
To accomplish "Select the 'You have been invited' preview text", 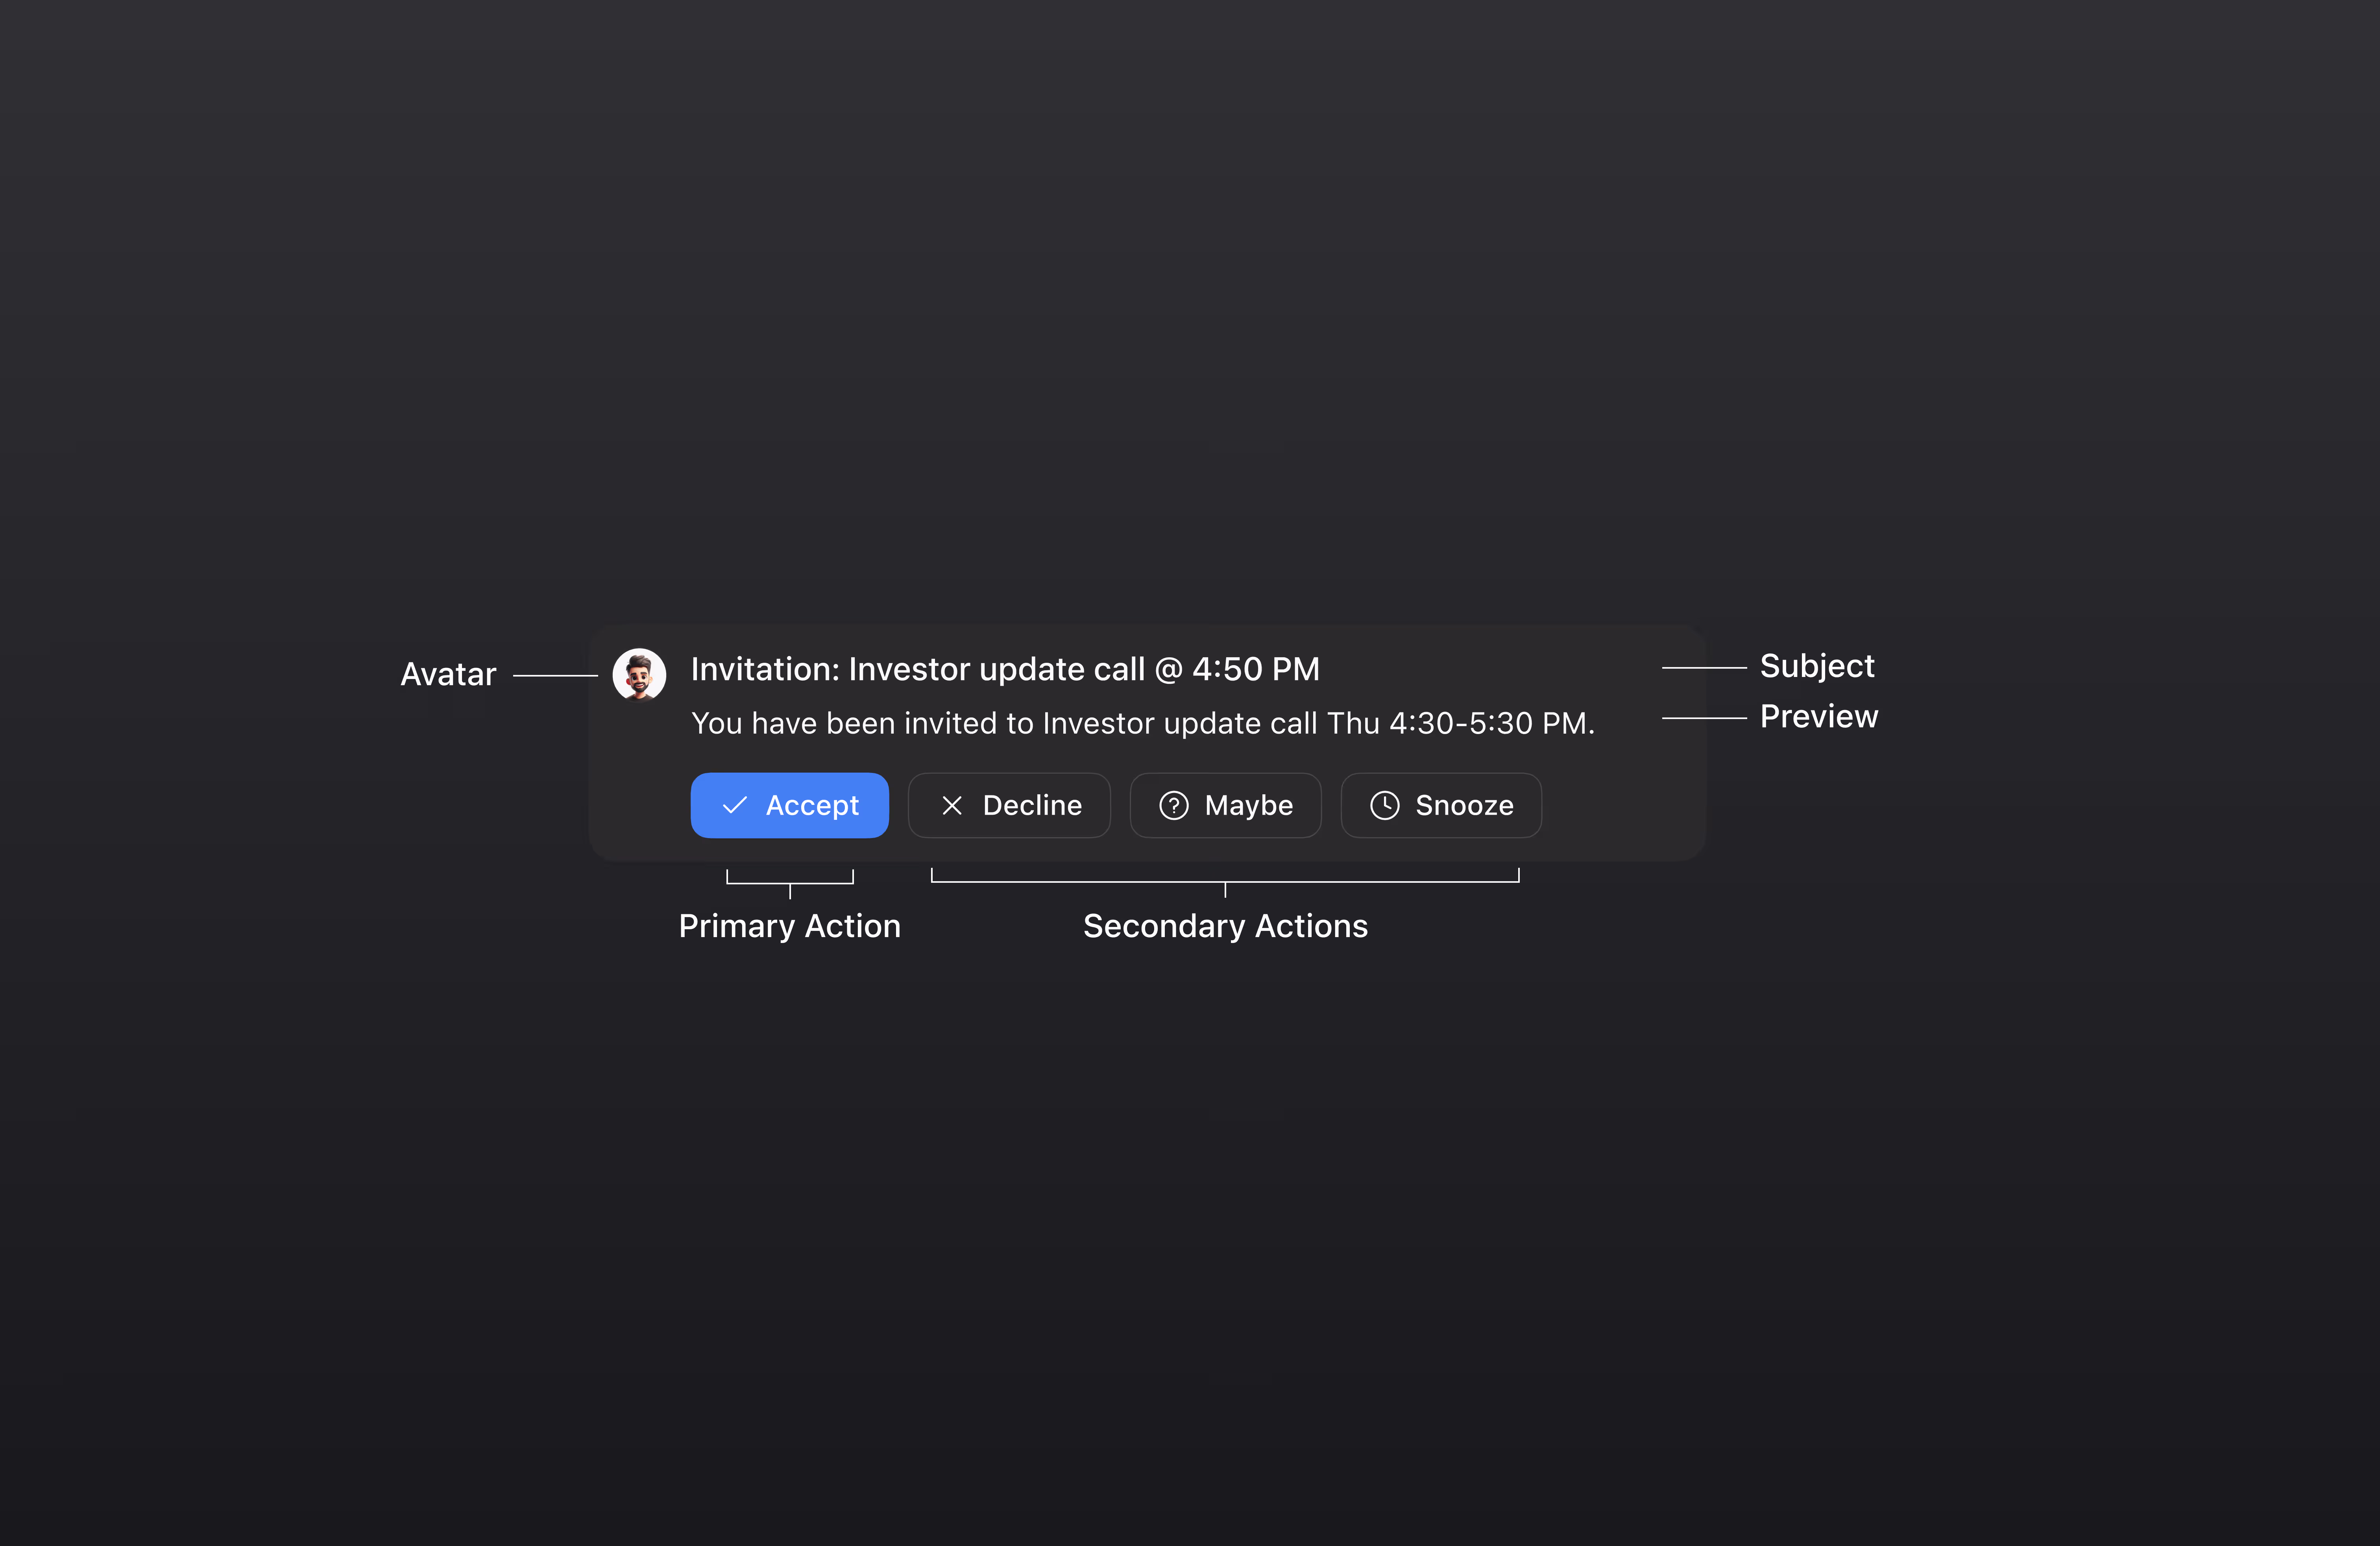I will click(x=1143, y=723).
